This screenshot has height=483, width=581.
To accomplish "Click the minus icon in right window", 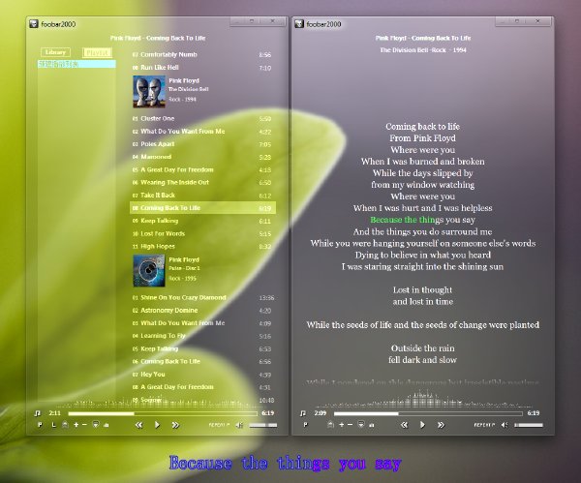I will coord(351,425).
